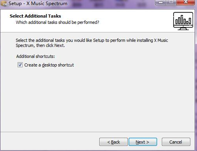Click the installer icon in the title bar

(4, 4)
